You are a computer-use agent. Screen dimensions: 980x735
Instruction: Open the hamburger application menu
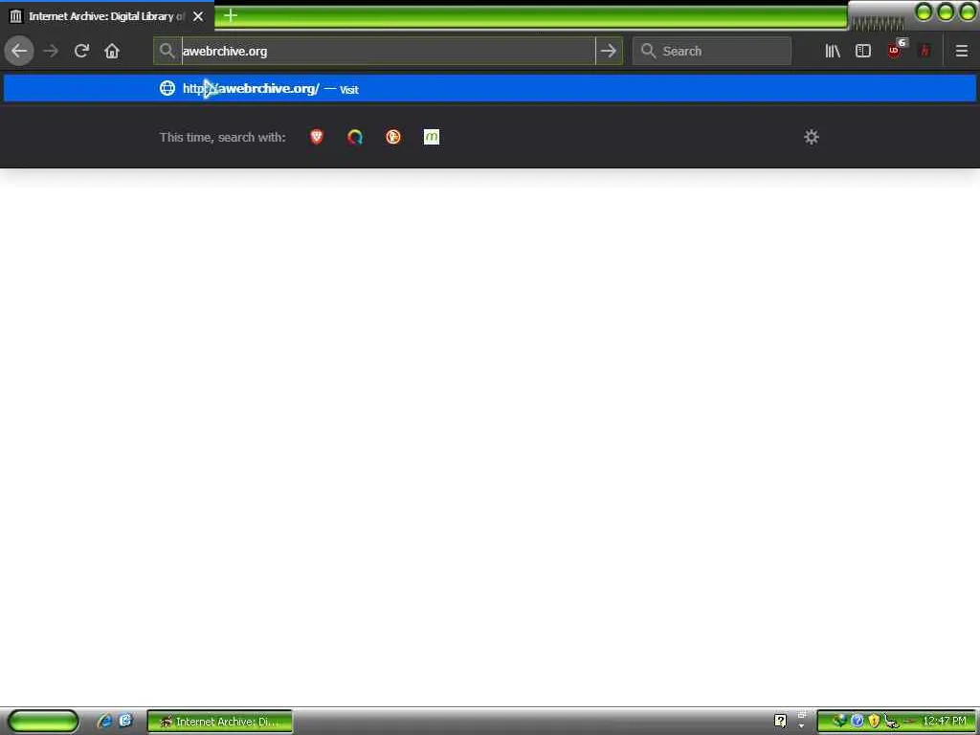961,51
